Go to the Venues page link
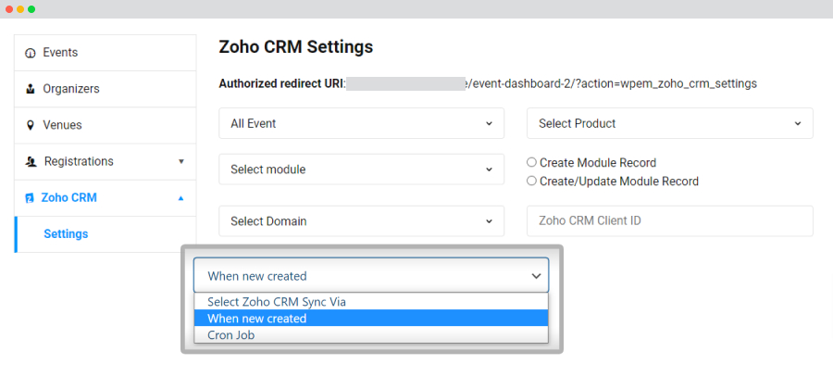This screenshot has width=833, height=389. click(x=62, y=125)
